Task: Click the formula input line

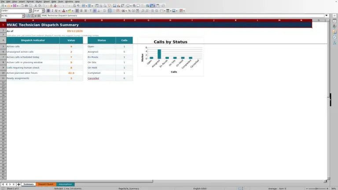Action: (182, 15)
